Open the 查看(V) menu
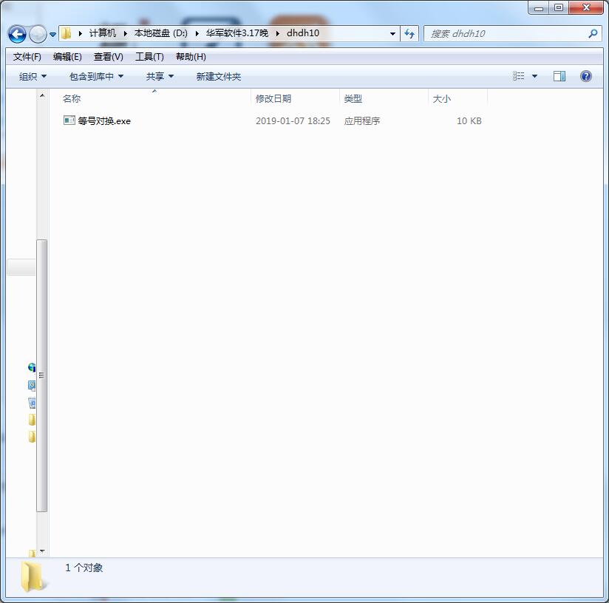Image resolution: width=609 pixels, height=603 pixels. (109, 57)
